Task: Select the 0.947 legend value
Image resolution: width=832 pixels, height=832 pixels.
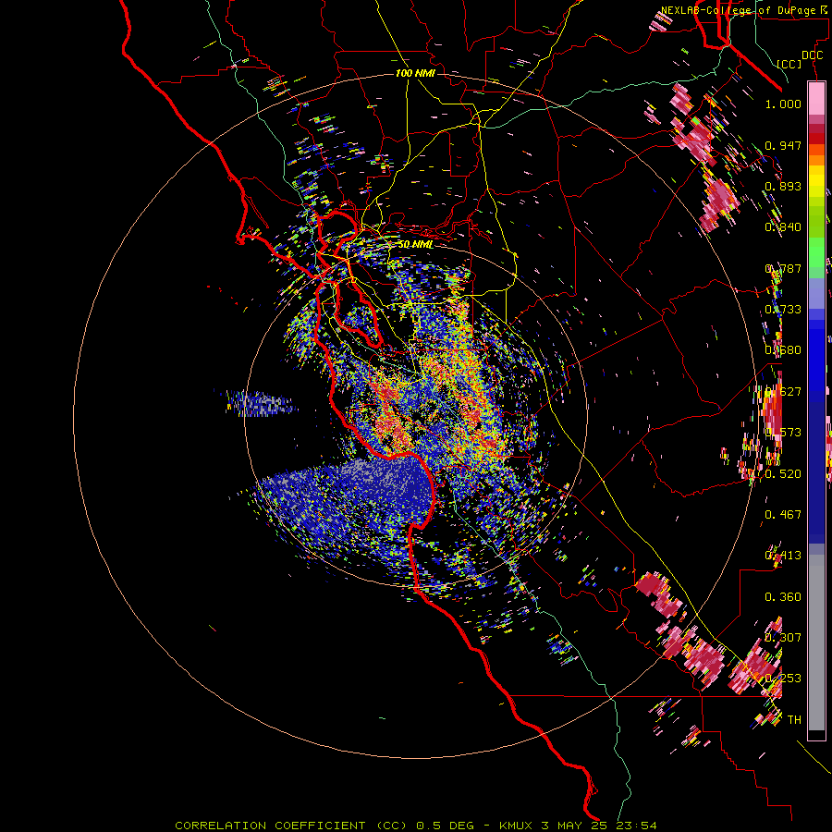Action: pos(783,145)
